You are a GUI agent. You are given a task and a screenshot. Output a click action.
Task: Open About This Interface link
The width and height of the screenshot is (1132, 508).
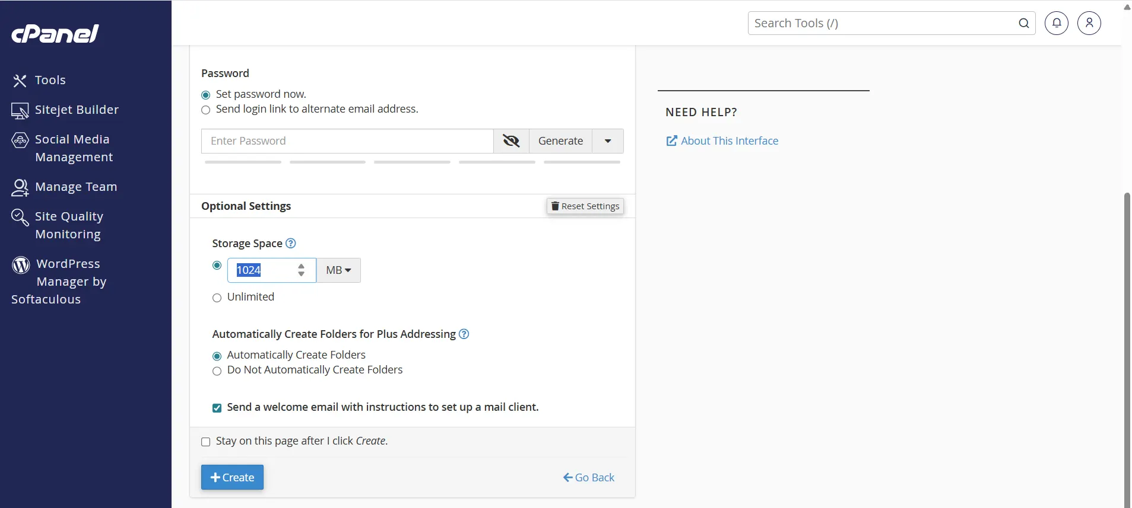coord(722,141)
